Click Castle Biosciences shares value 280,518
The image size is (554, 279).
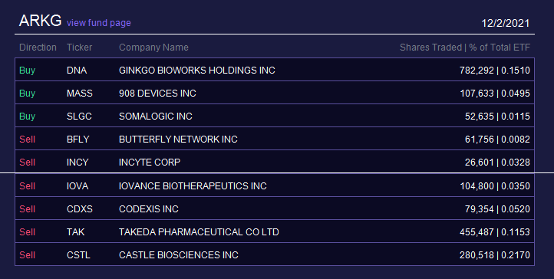pos(477,254)
